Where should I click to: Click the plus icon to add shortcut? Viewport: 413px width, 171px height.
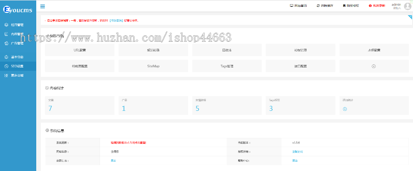[x=374, y=66]
